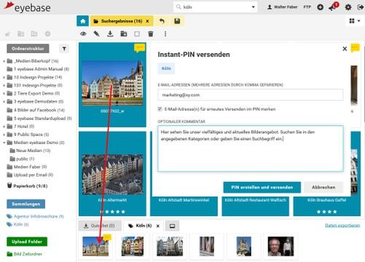Open the notifications megaphone icon
The height and width of the screenshot is (262, 365).
(x=333, y=7)
